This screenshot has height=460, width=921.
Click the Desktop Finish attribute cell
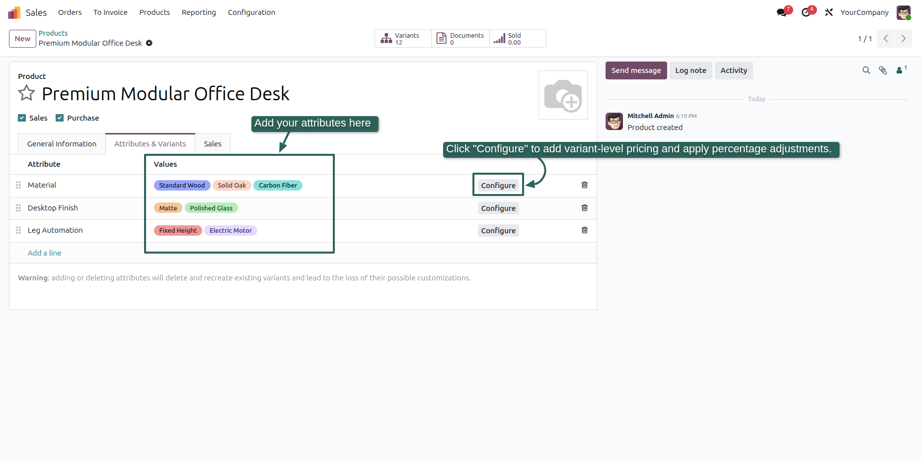tap(53, 208)
